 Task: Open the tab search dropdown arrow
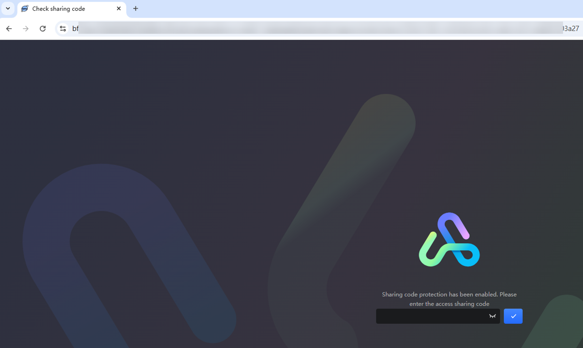(8, 8)
